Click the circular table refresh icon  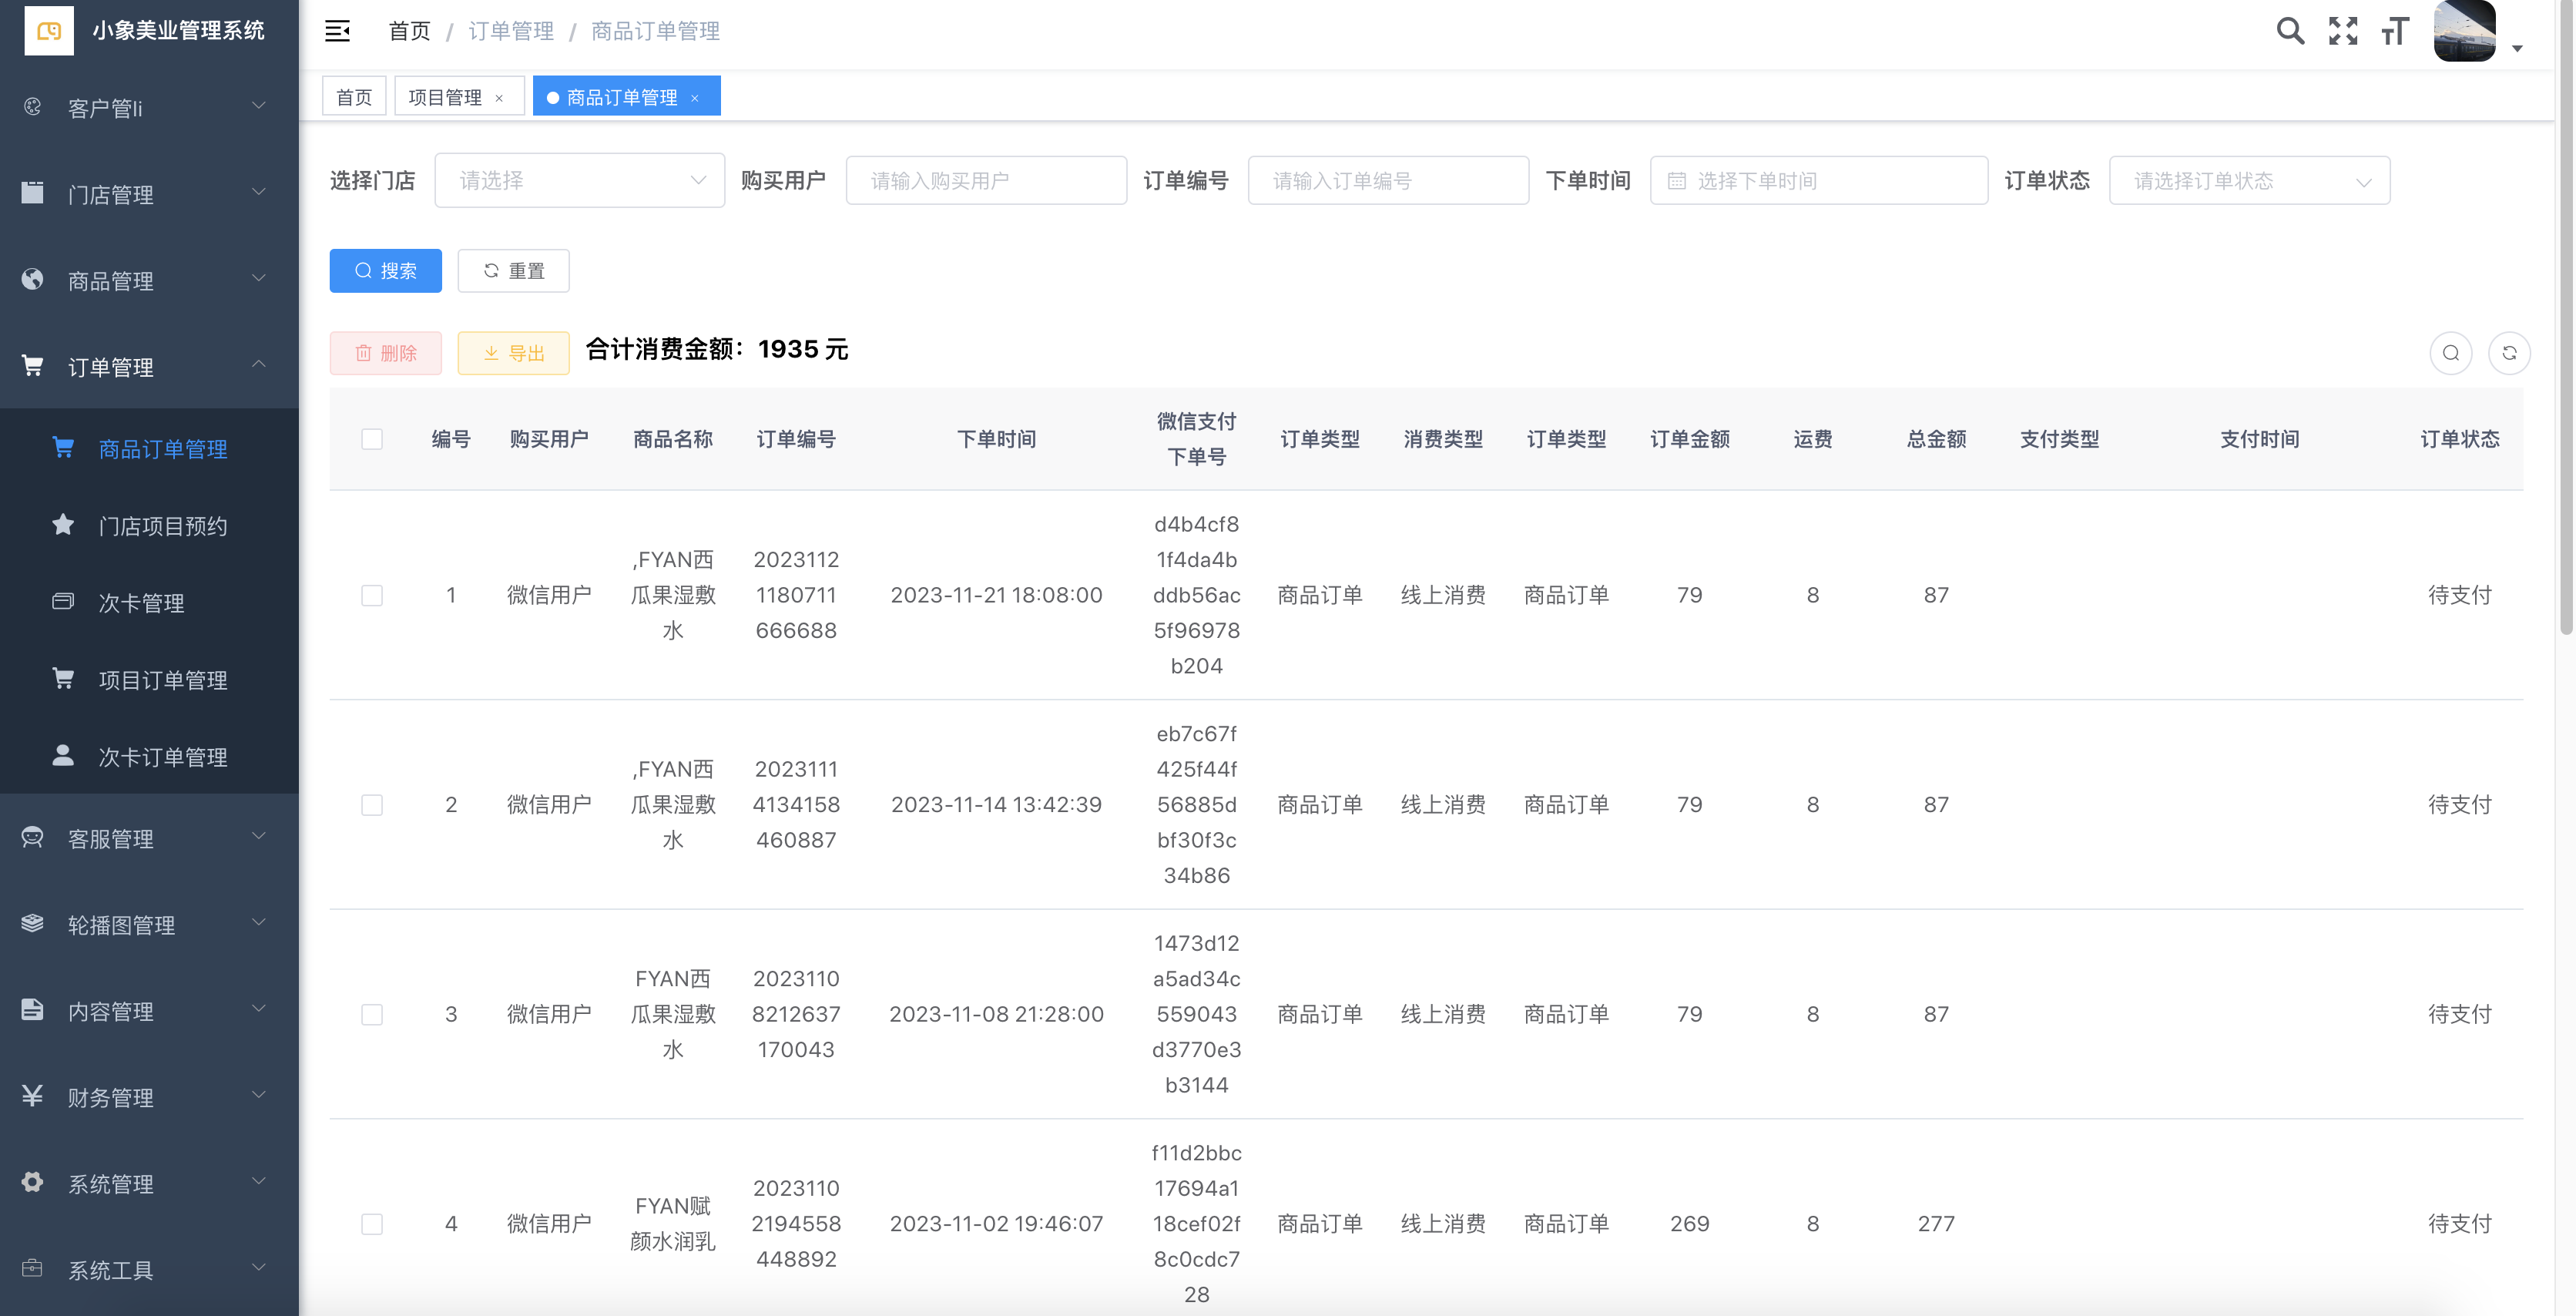(x=2509, y=353)
